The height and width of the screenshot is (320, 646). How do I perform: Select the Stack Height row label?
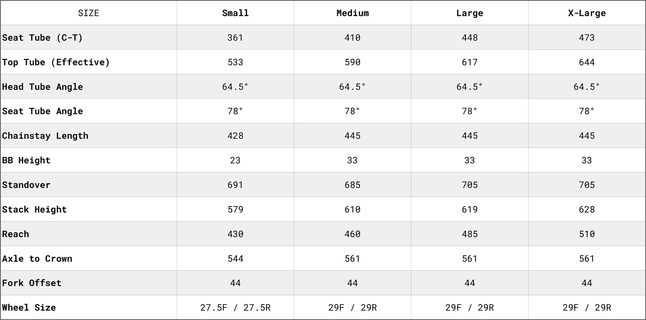[x=35, y=210]
